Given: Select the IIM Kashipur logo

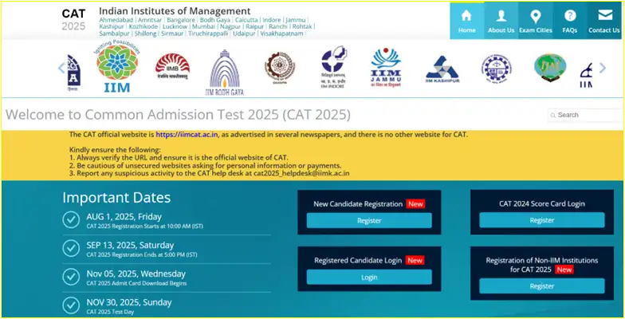Looking at the screenshot, I should coord(442,69).
